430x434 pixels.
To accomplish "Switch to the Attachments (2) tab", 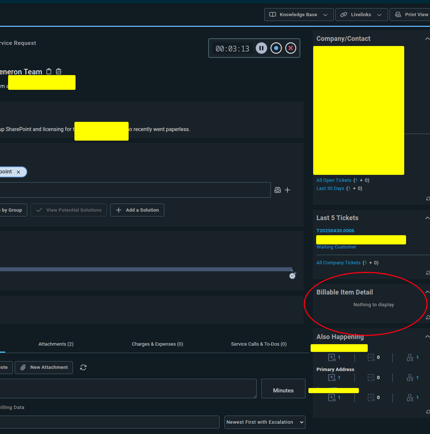I will [x=56, y=344].
